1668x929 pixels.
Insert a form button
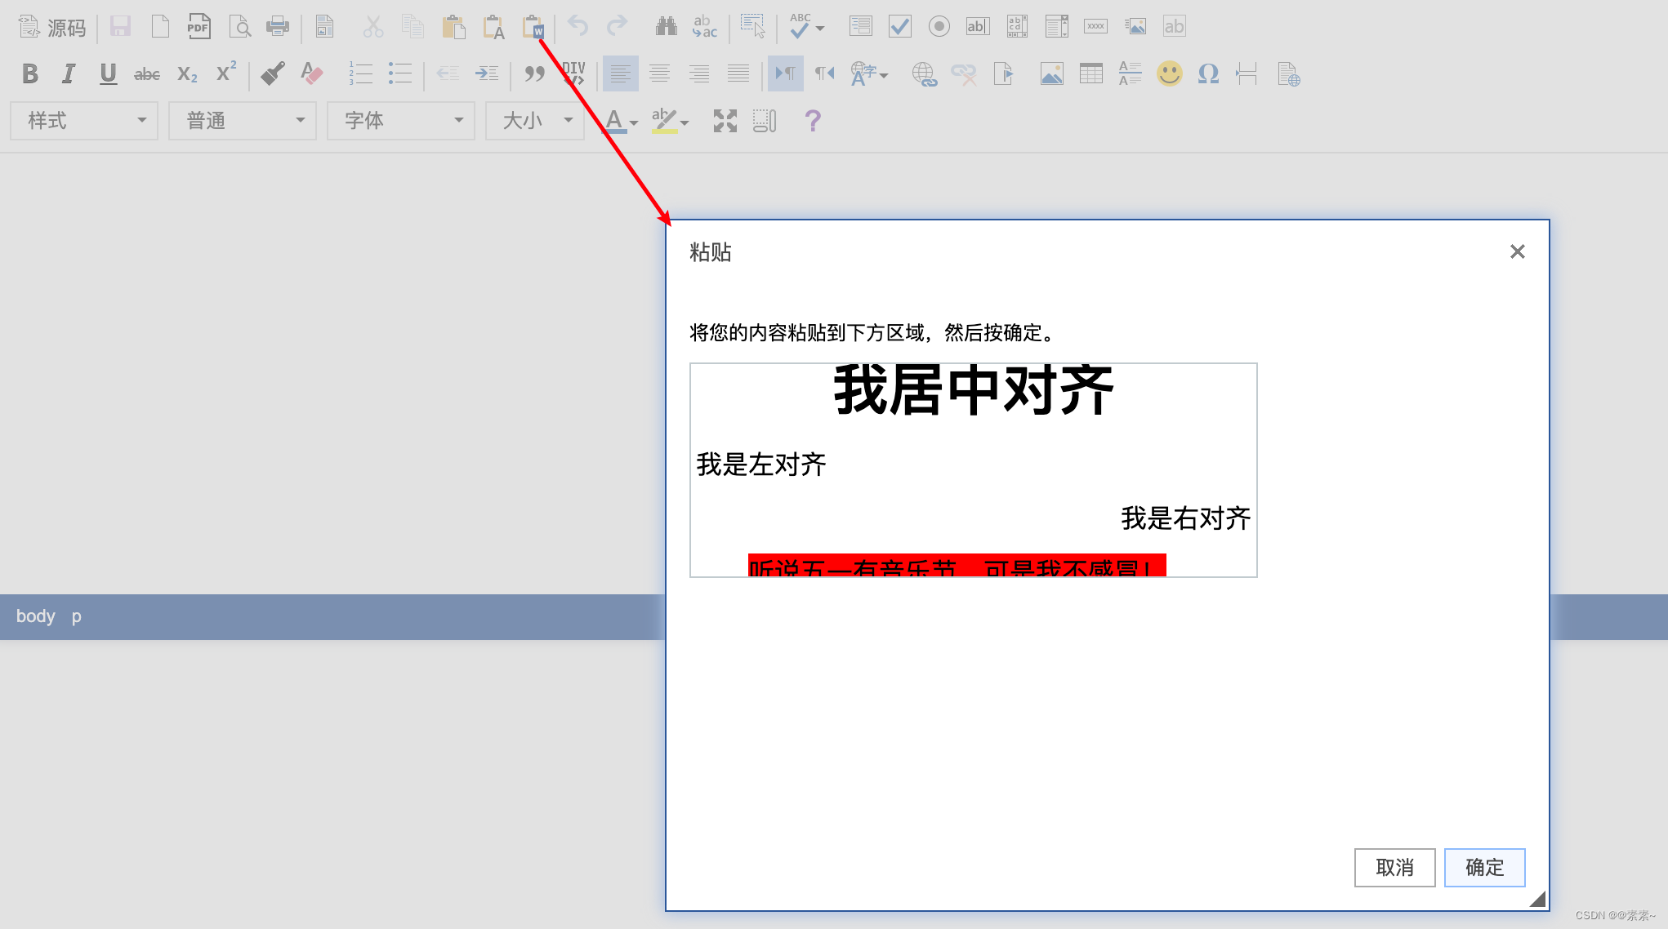coord(1095,27)
